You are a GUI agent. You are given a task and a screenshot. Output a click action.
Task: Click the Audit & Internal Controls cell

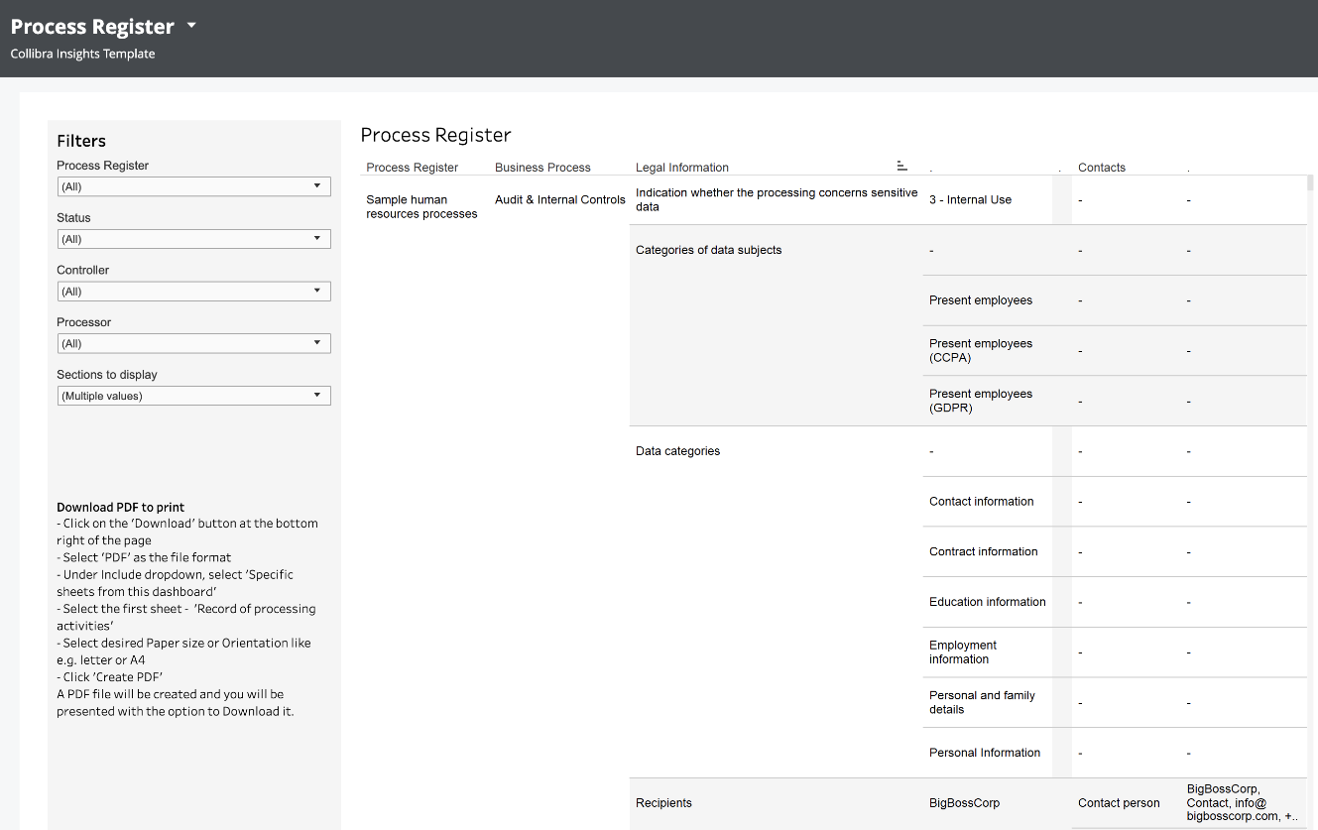[x=560, y=200]
